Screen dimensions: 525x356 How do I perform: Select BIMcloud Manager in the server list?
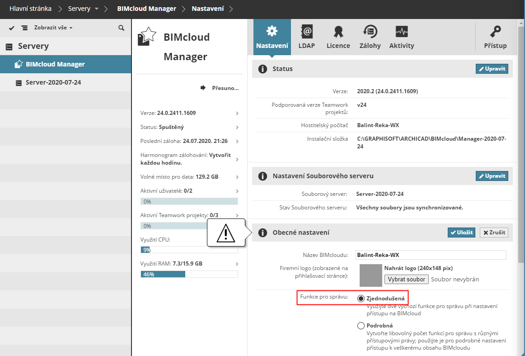tap(66, 64)
